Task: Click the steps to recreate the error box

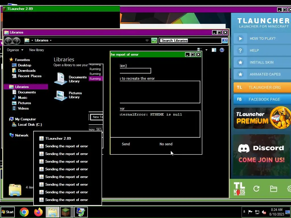Action: tap(160, 92)
